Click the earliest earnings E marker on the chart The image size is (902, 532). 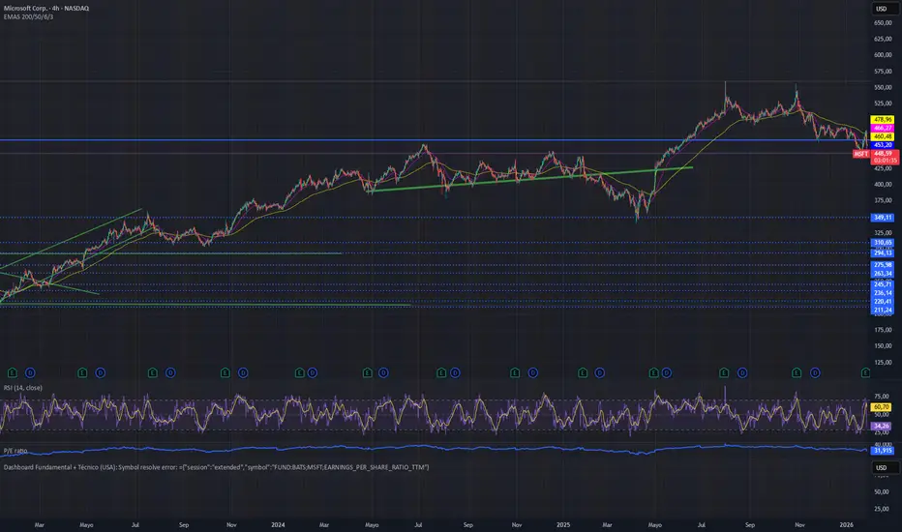(x=12, y=372)
